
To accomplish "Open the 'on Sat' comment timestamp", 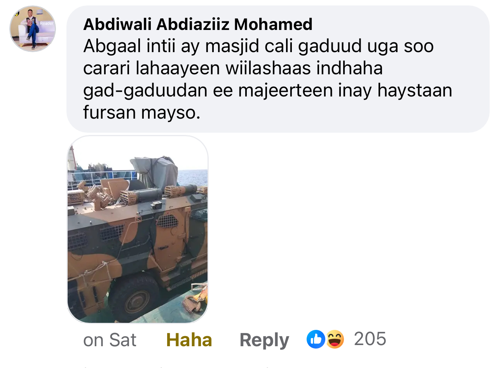I will click(x=110, y=340).
